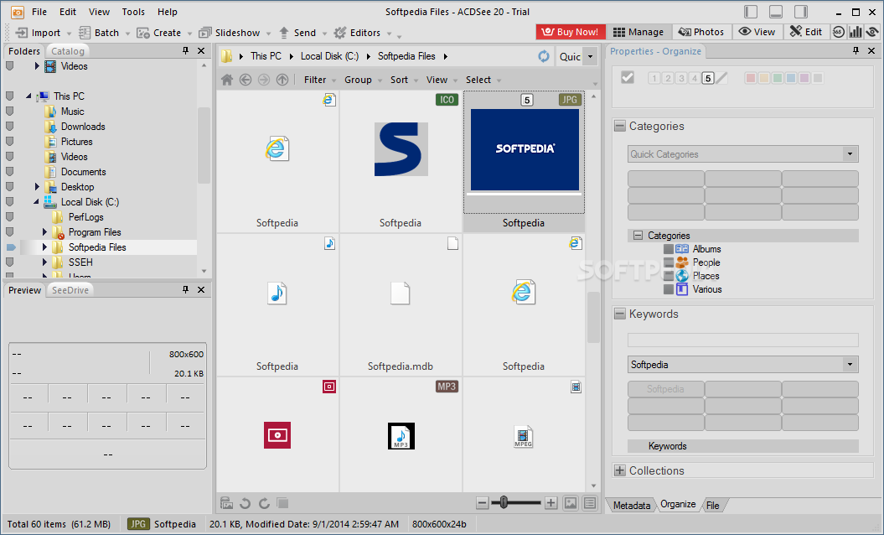Open the Tools menu
The image size is (884, 535).
coord(133,12)
